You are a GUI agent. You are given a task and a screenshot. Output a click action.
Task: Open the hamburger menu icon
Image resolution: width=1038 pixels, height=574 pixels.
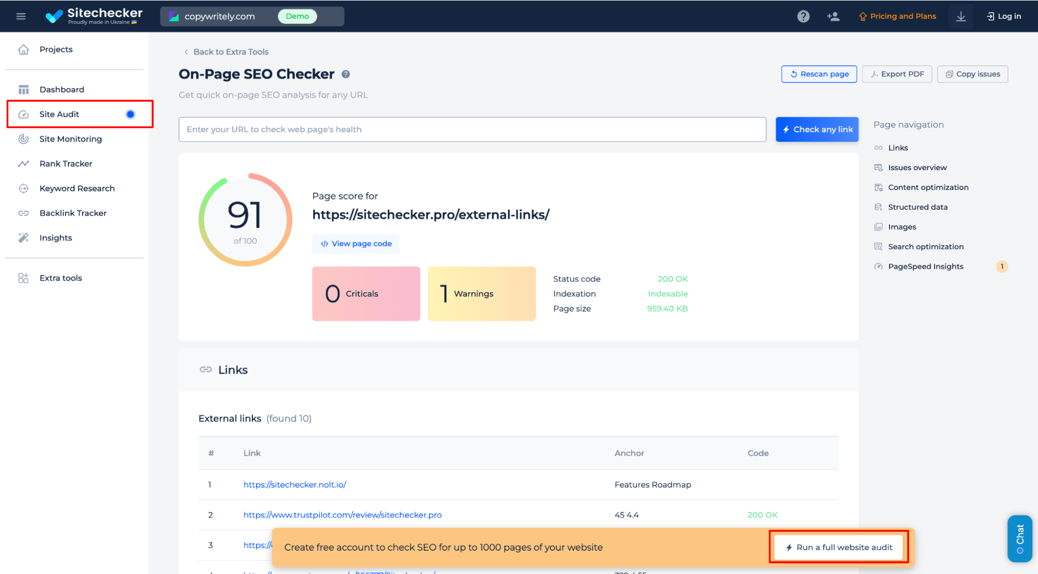[21, 16]
